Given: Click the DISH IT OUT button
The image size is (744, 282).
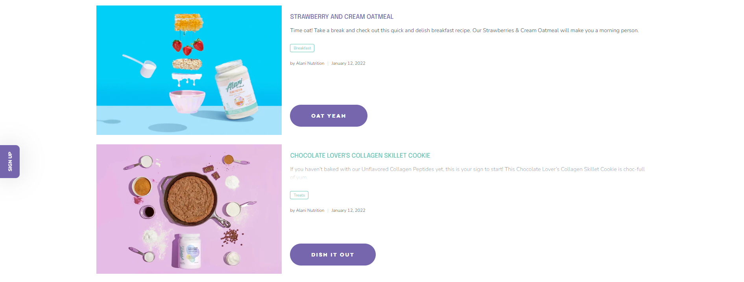Looking at the screenshot, I should pyautogui.click(x=333, y=255).
